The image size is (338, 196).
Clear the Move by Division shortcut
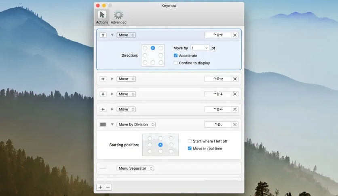235,125
